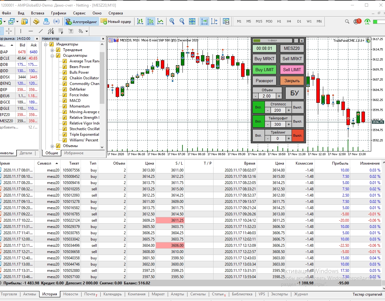Collapse the Индикаторы tree node
The image size is (385, 301).
(x=45, y=44)
